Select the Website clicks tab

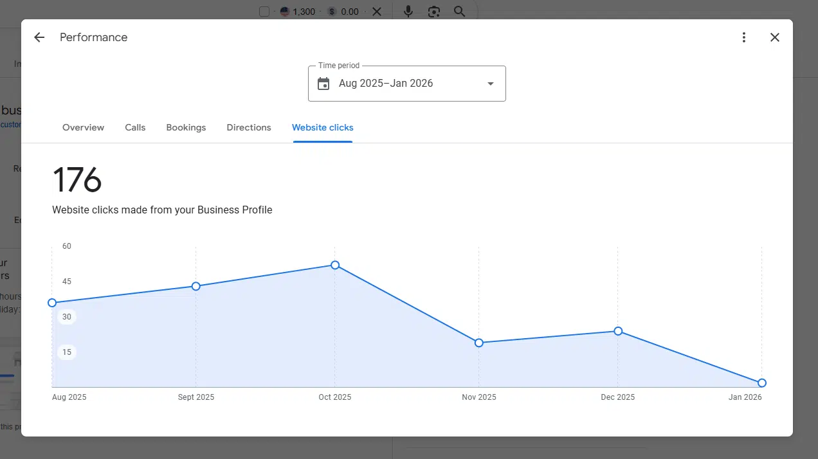point(322,127)
